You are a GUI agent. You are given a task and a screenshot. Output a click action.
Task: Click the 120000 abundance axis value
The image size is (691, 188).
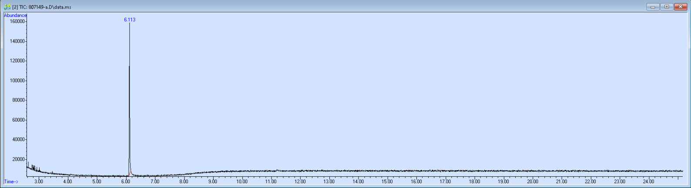pyautogui.click(x=17, y=61)
